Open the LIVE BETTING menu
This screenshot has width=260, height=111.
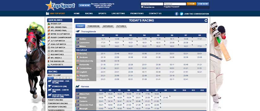118,14
